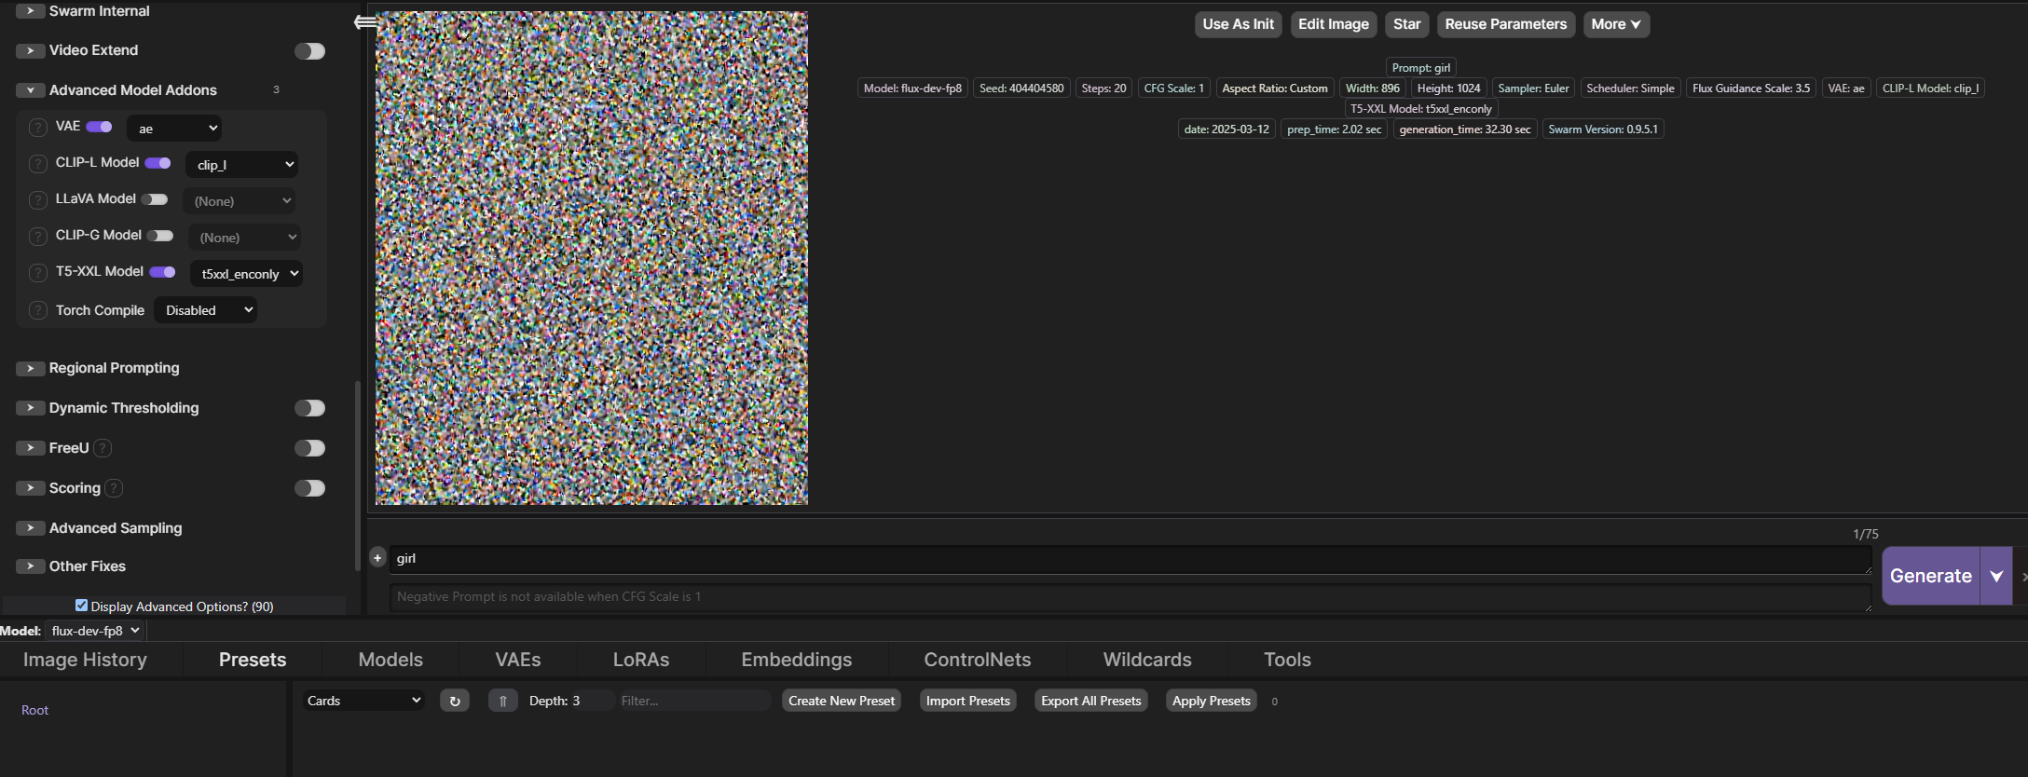This screenshot has height=777, width=2028.
Task: Open Torch Compile Disabled dropdown
Action: (x=206, y=310)
